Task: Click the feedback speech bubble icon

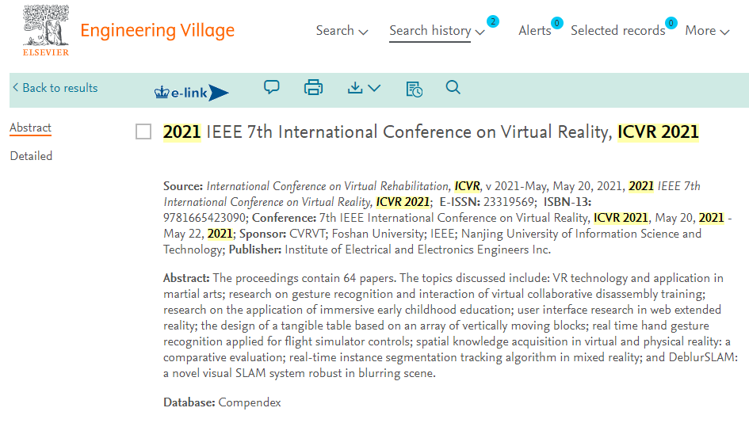Action: (x=271, y=87)
